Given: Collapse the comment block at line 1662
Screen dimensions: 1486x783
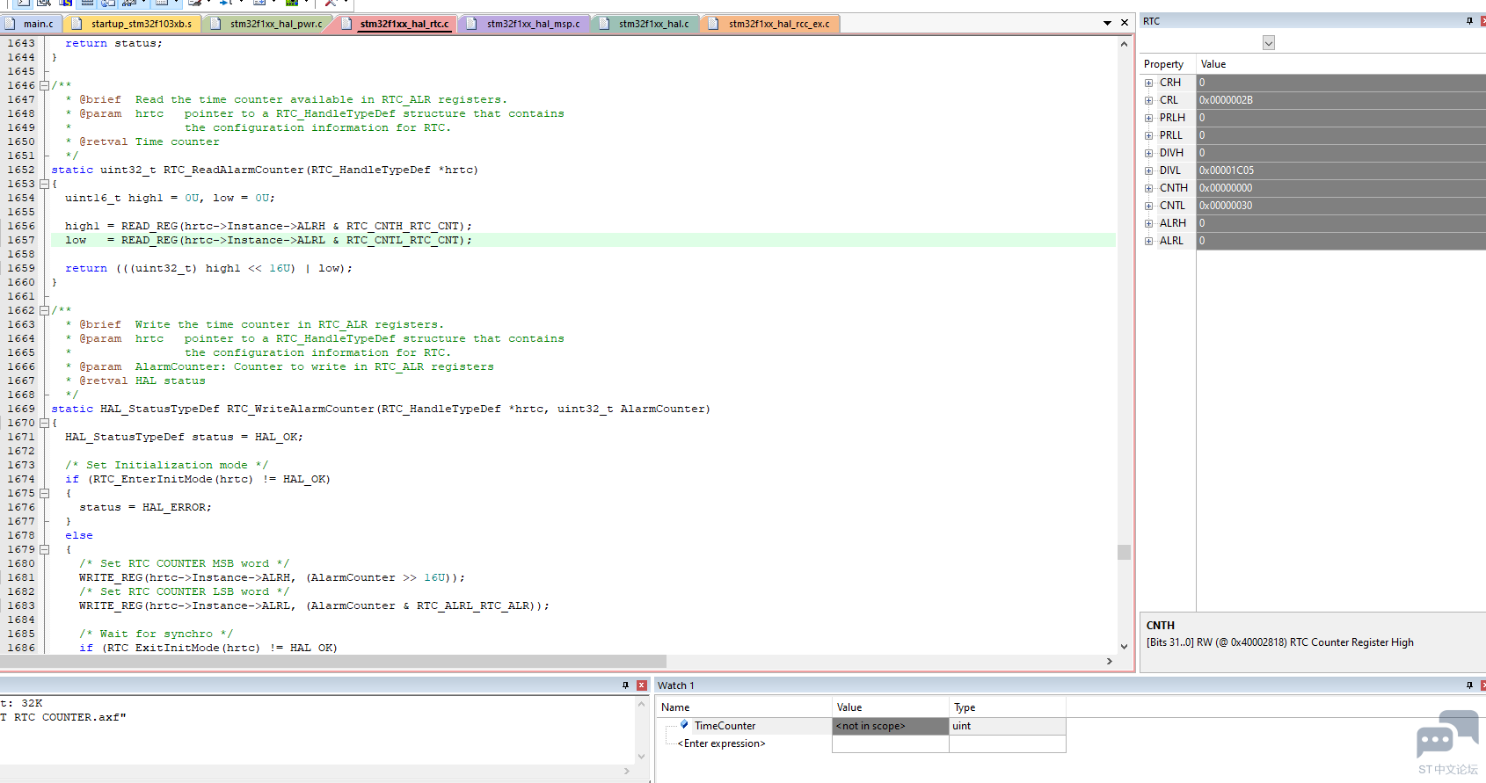Looking at the screenshot, I should [44, 310].
